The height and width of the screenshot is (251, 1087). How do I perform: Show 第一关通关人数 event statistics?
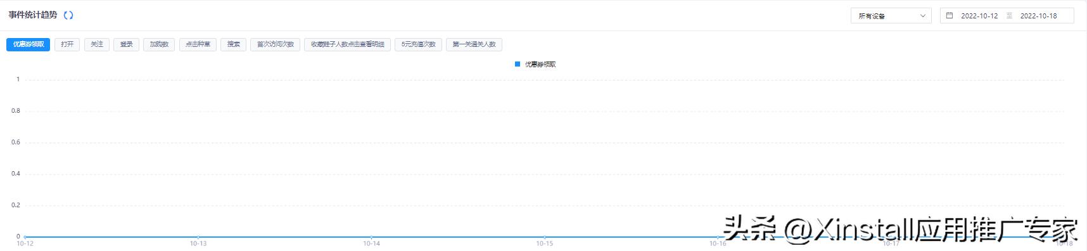coord(474,44)
